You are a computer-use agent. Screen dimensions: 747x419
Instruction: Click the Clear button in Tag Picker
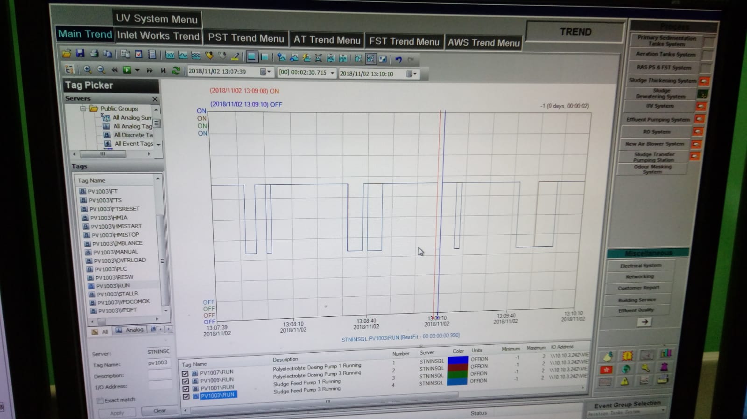coord(159,411)
